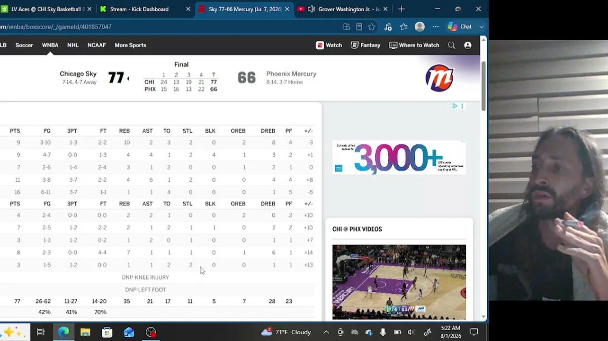Open Copilot Chat in the browser toolbar
Screen dimensions: 608x341
[x=460, y=27]
